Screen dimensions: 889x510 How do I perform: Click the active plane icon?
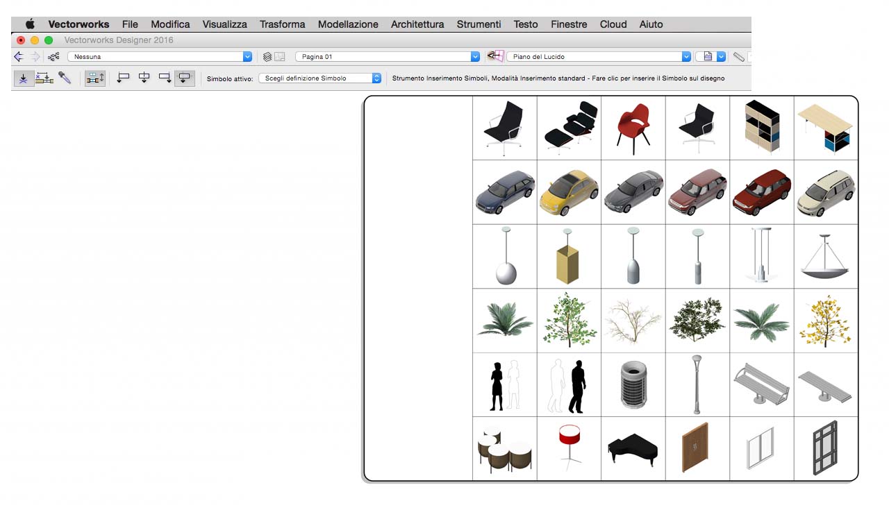495,56
